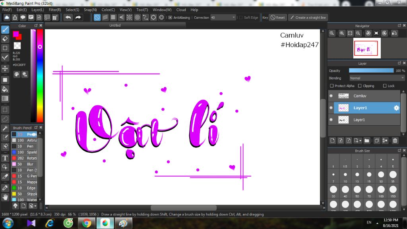Select the Camluv layer

coord(364,96)
